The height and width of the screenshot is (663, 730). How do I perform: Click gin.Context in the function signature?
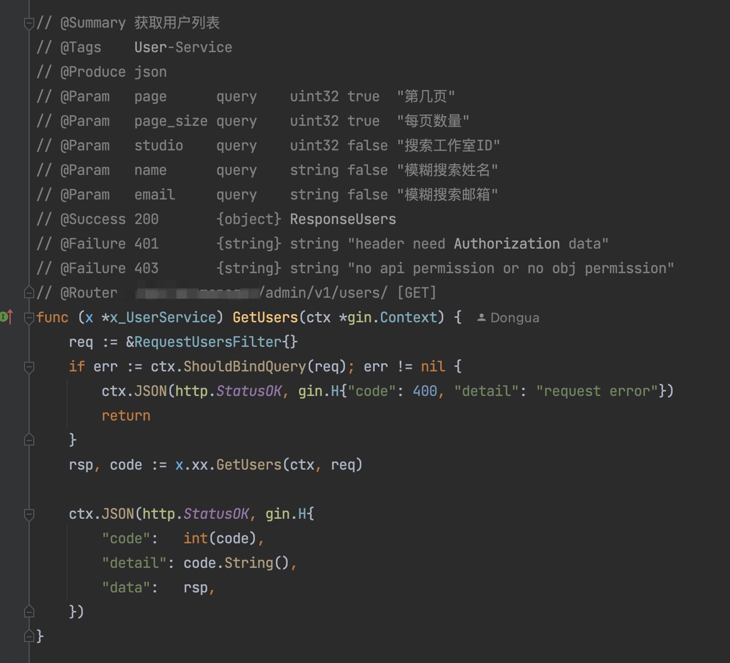392,317
